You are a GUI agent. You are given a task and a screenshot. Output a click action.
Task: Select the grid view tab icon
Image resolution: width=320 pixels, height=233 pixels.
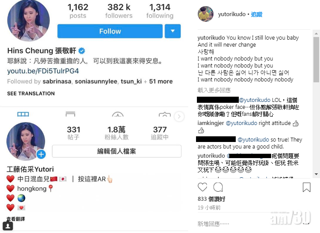[x=23, y=114]
